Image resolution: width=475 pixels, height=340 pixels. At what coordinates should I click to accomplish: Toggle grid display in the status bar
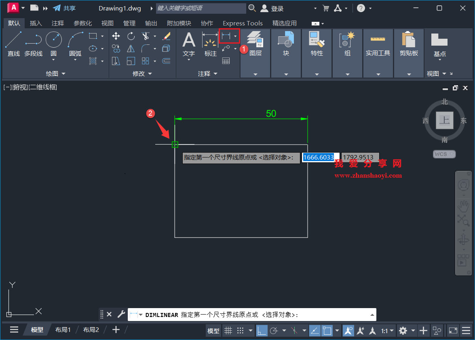click(228, 330)
